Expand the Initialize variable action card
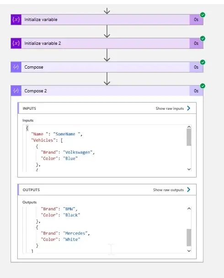Viewport: 224px width, 278px height. click(107, 20)
